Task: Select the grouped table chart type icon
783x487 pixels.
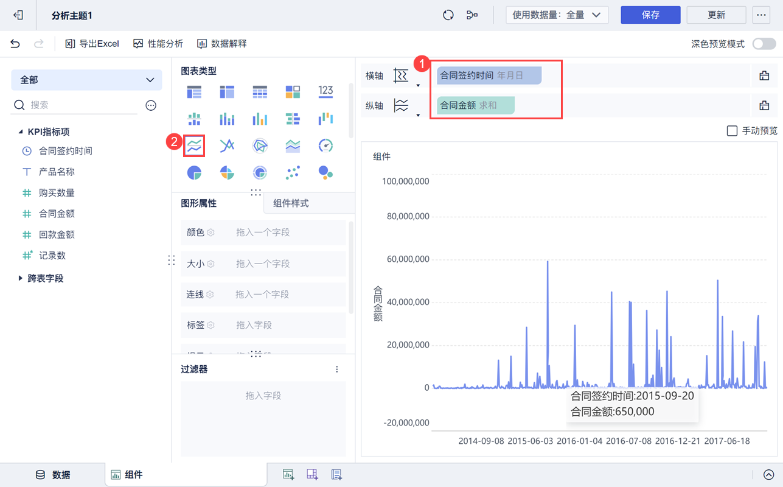Action: [194, 92]
